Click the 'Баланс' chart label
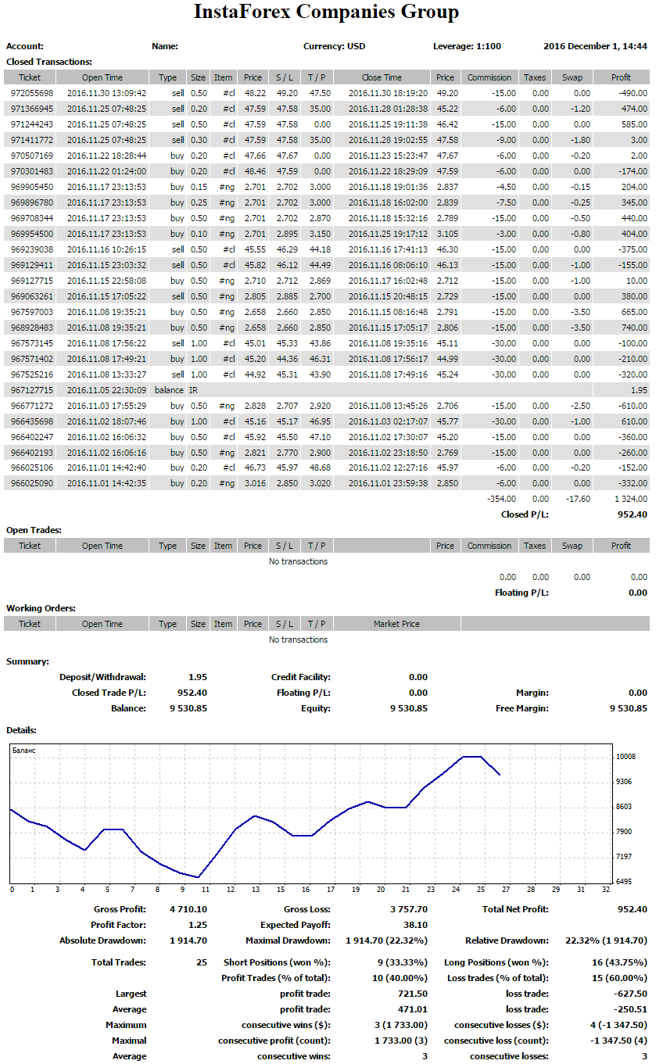The width and height of the screenshot is (656, 1064). tap(25, 750)
